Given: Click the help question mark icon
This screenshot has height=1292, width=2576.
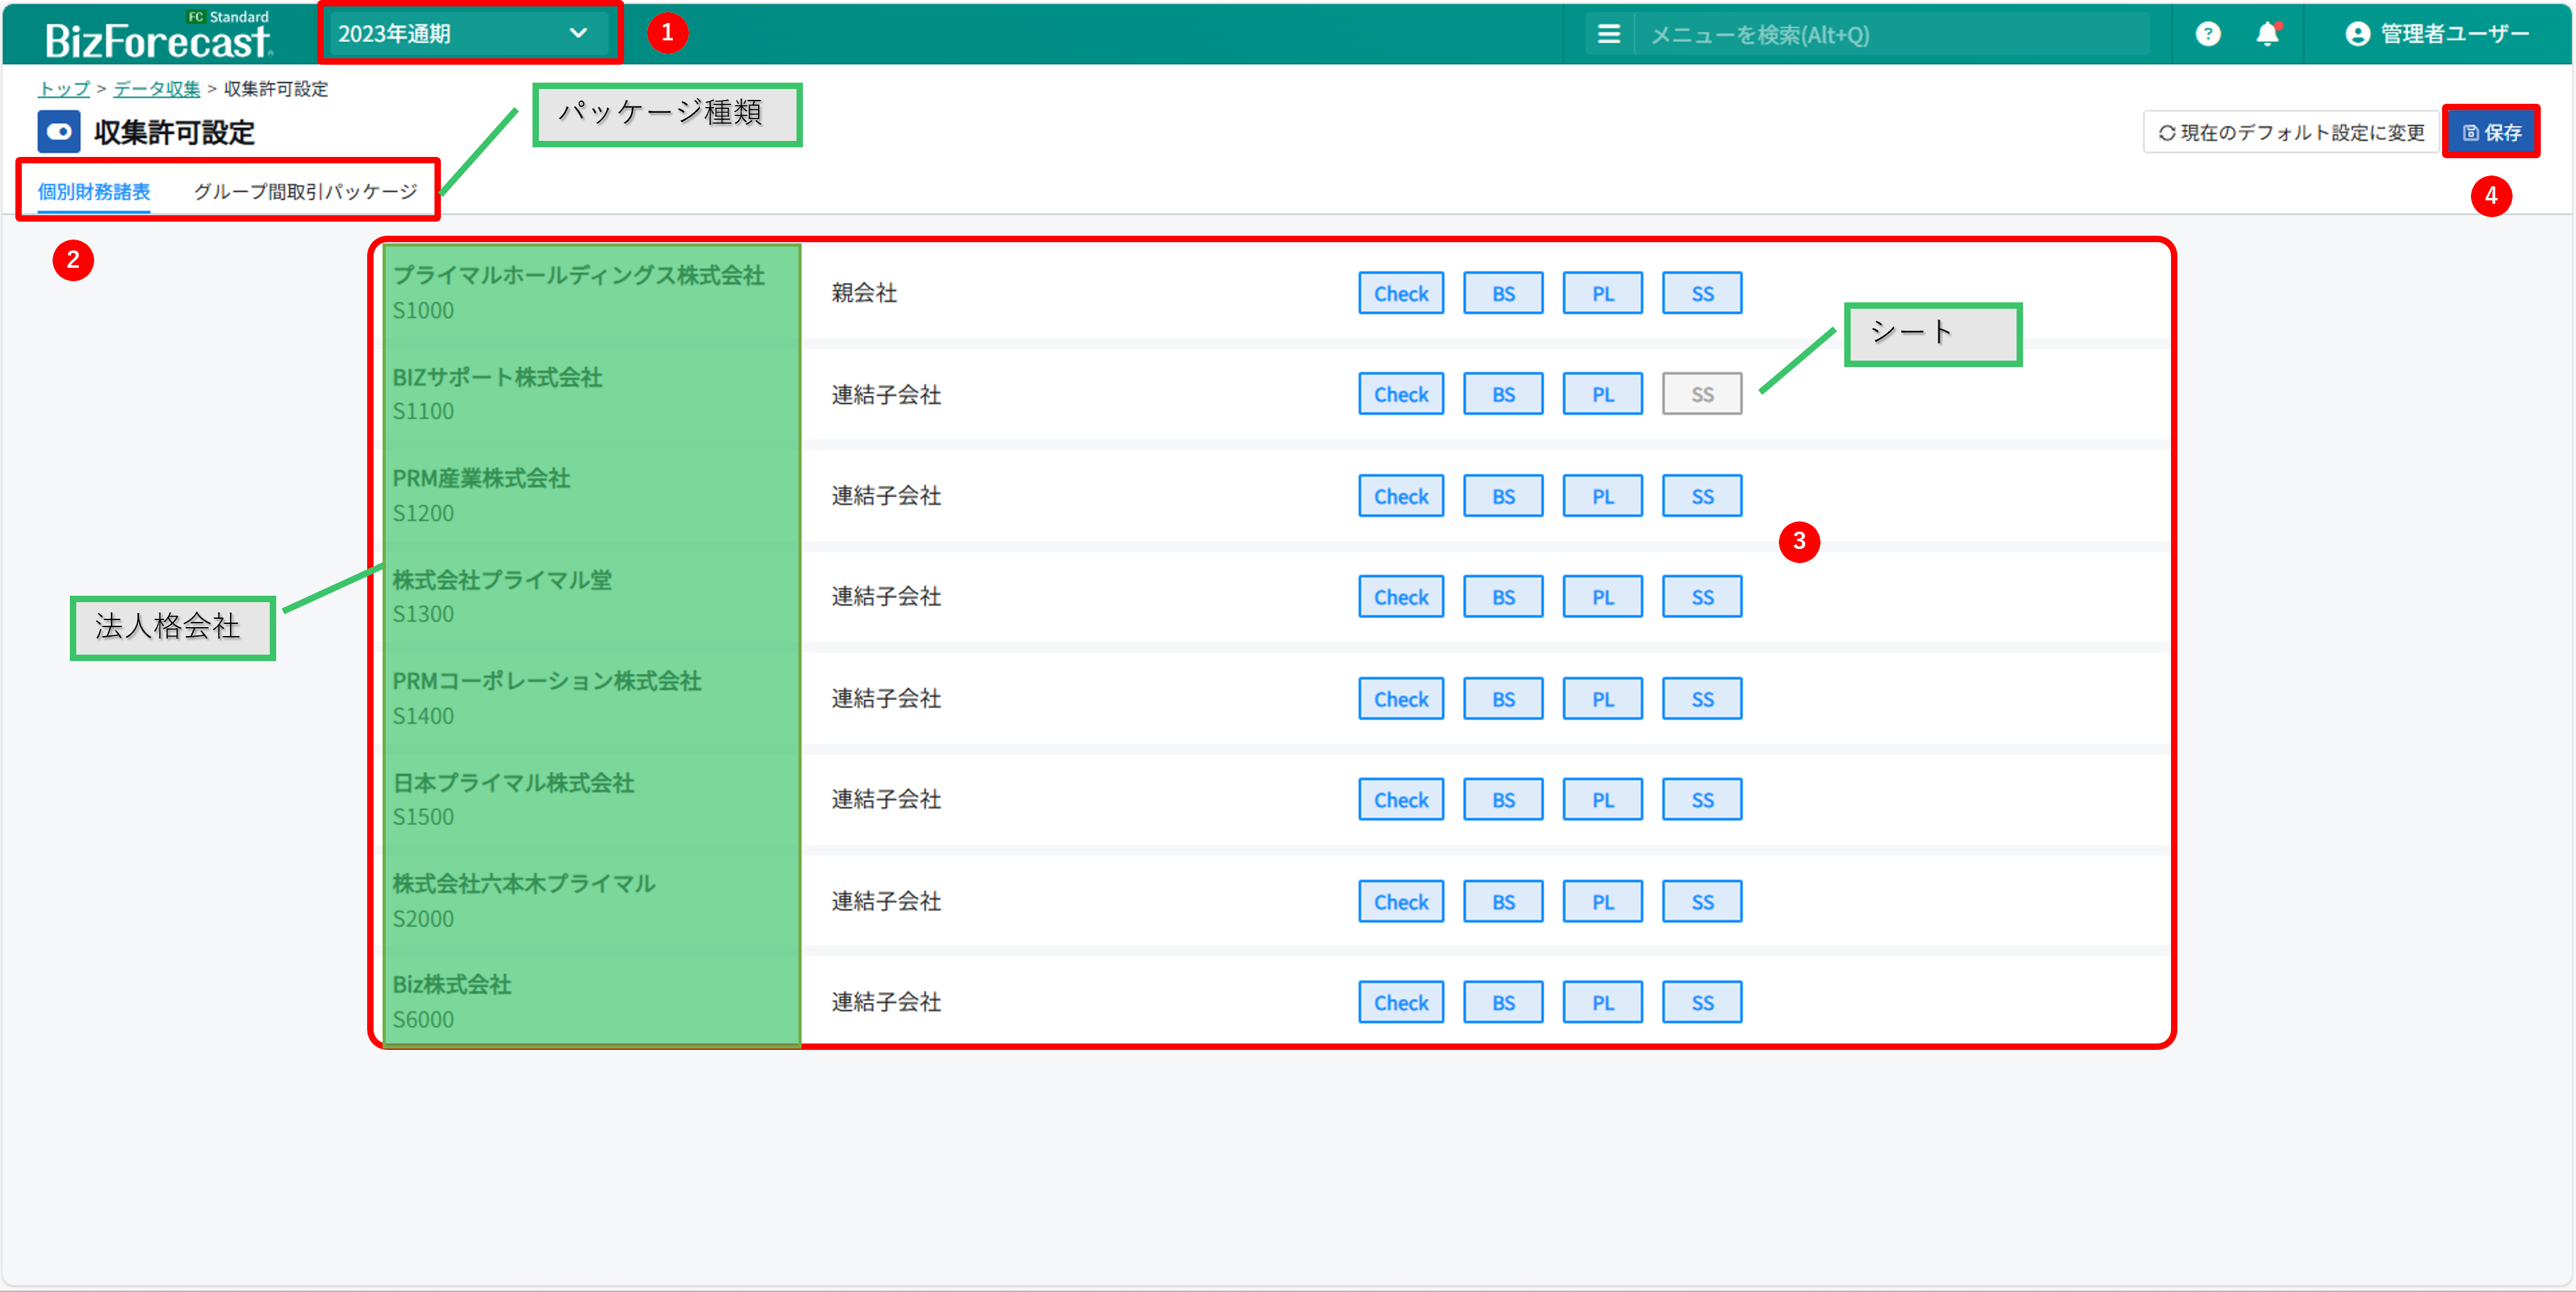Looking at the screenshot, I should [2207, 34].
